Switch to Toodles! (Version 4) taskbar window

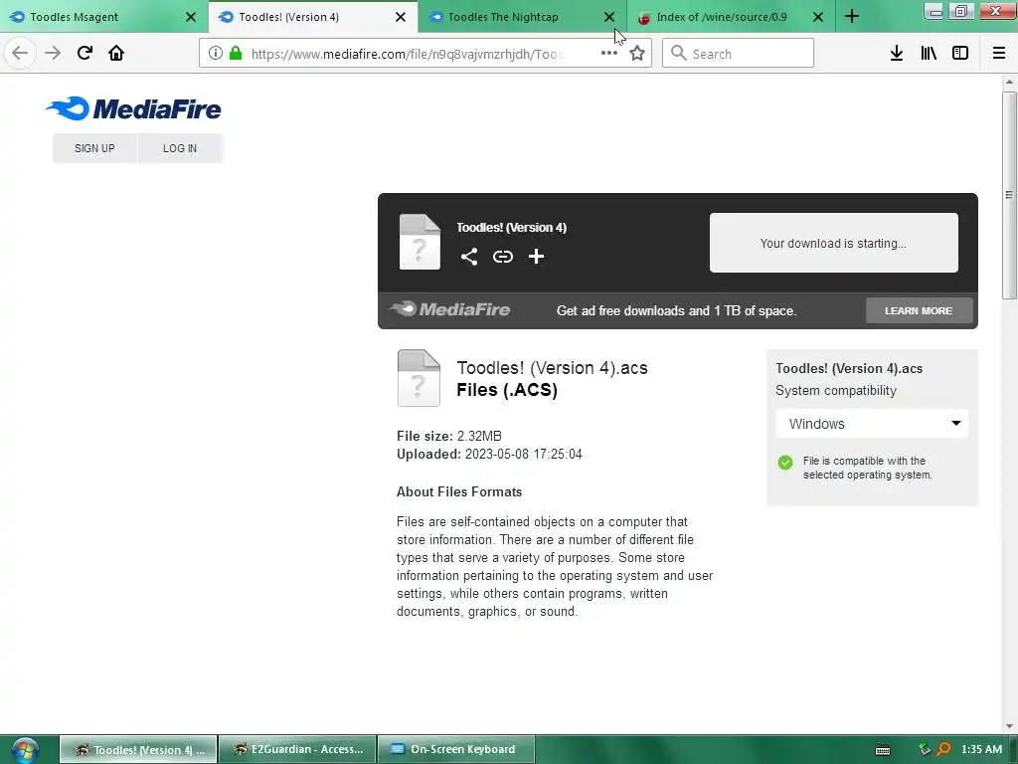(138, 750)
